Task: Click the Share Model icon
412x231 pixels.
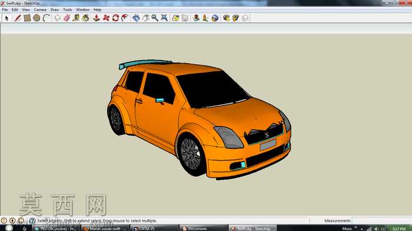Action: (235, 18)
